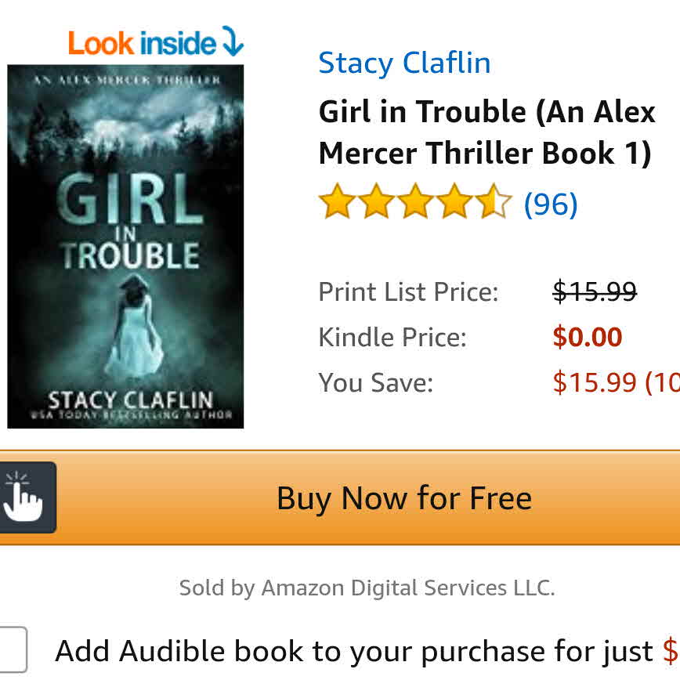Click the Girl in Trouble book title heading

[486, 132]
